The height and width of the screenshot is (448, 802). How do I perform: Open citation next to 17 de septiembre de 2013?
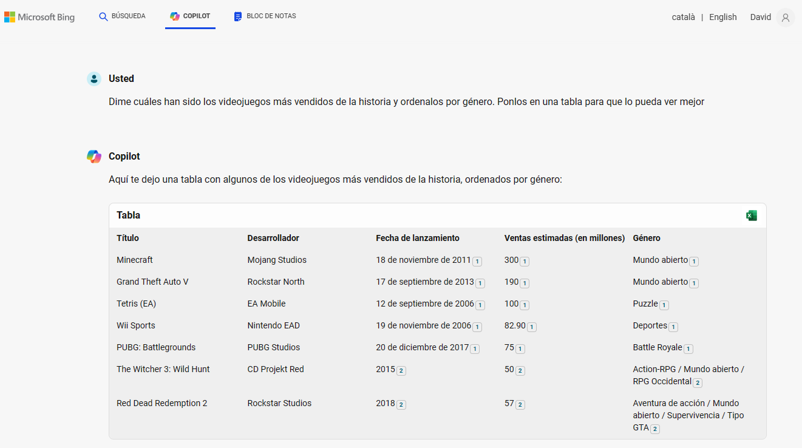coord(480,283)
